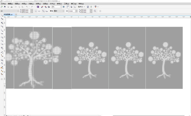The width and height of the screenshot is (191, 116).
Task: Select the Polygon tool
Action: click(x=2, y=44)
